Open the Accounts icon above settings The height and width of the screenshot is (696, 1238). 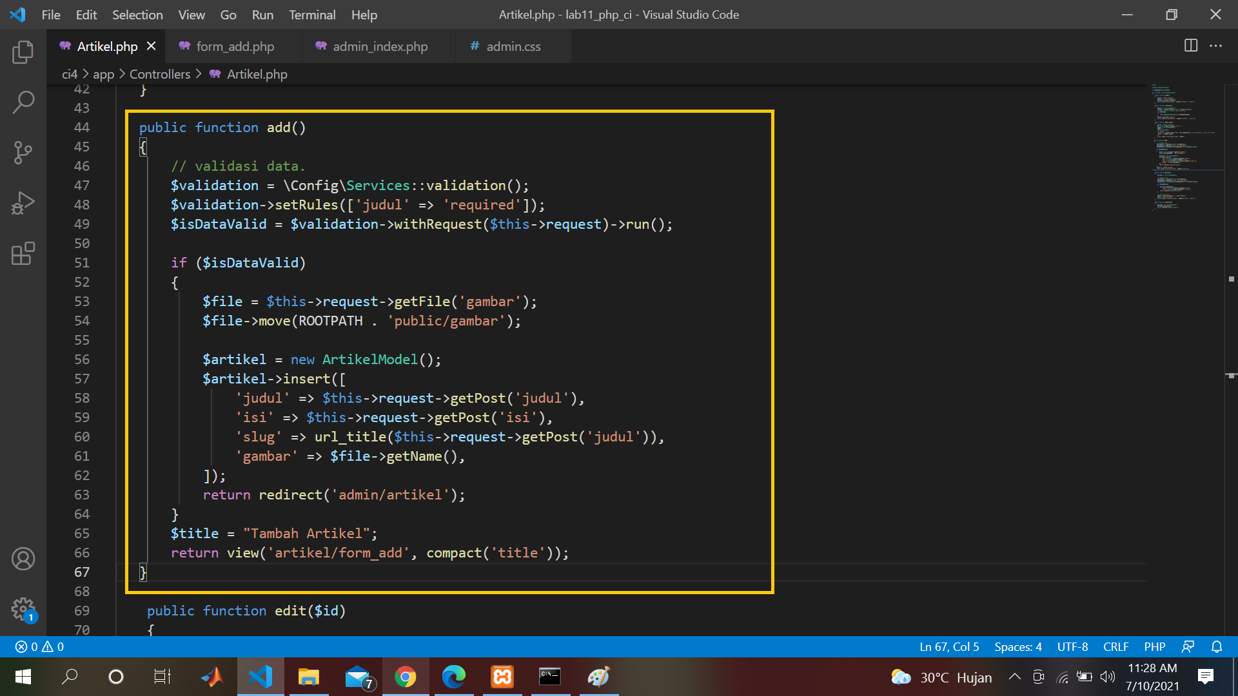click(x=23, y=559)
